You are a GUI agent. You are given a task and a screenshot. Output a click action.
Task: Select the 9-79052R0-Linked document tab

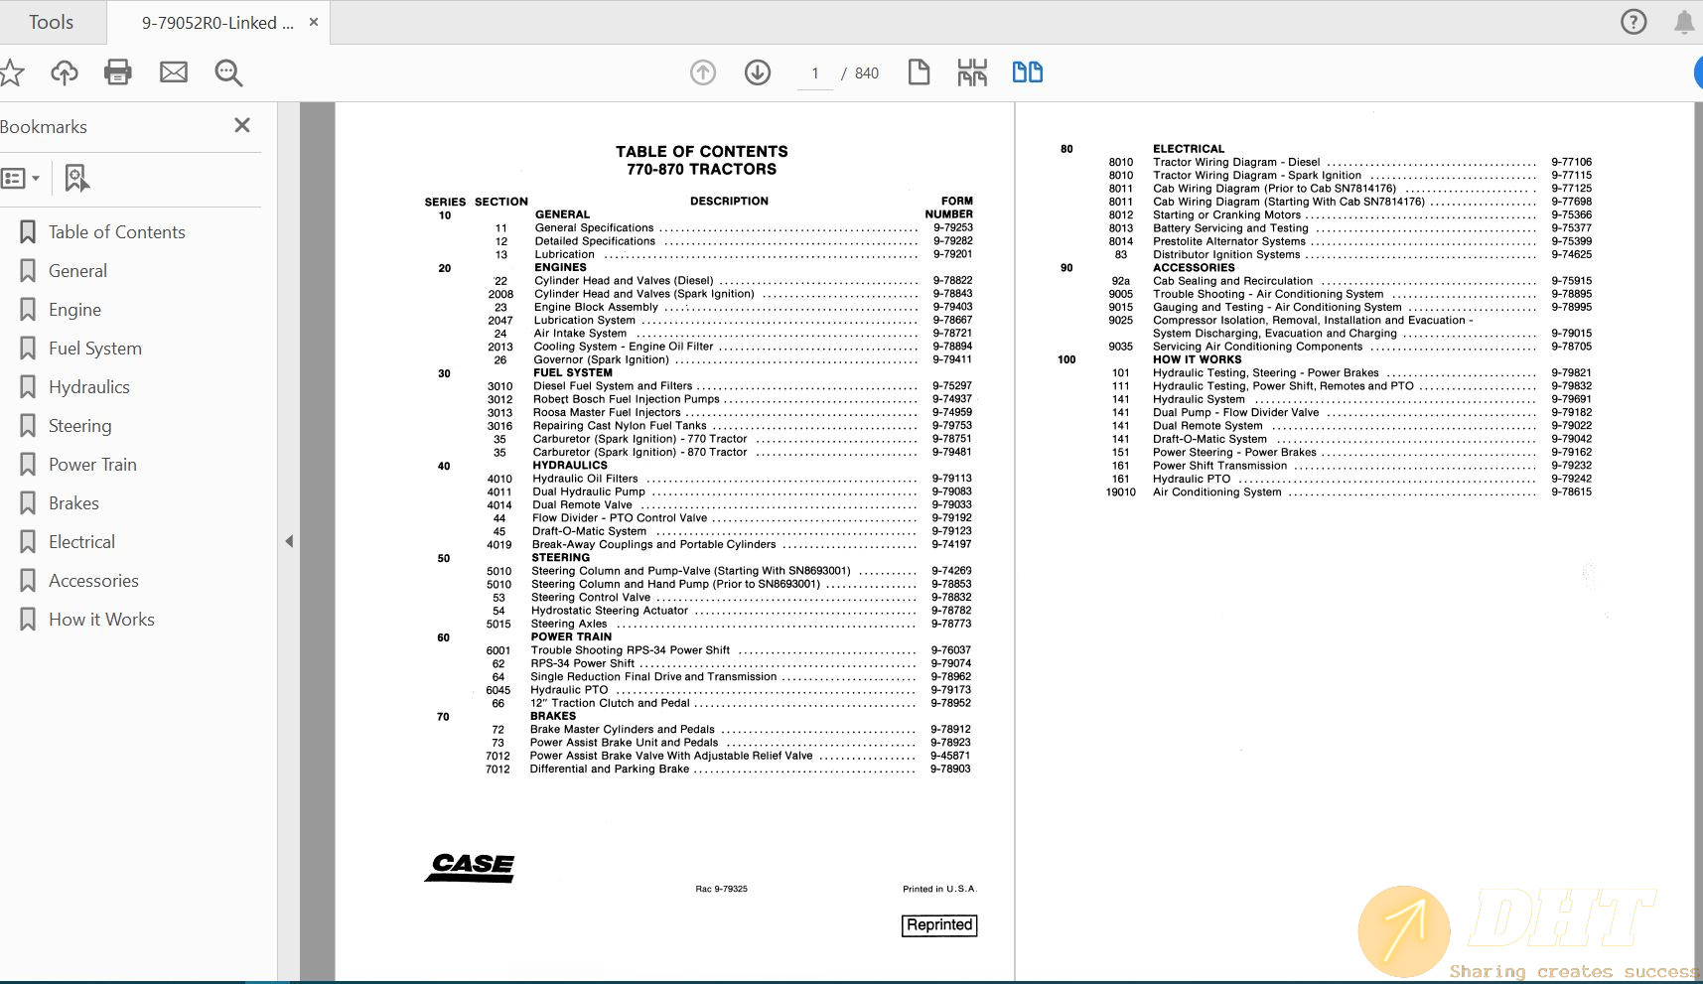(214, 21)
